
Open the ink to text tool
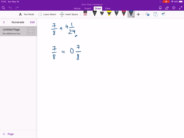point(155,14)
